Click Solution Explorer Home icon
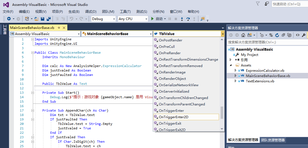The image size is (308, 148). (x=243, y=35)
